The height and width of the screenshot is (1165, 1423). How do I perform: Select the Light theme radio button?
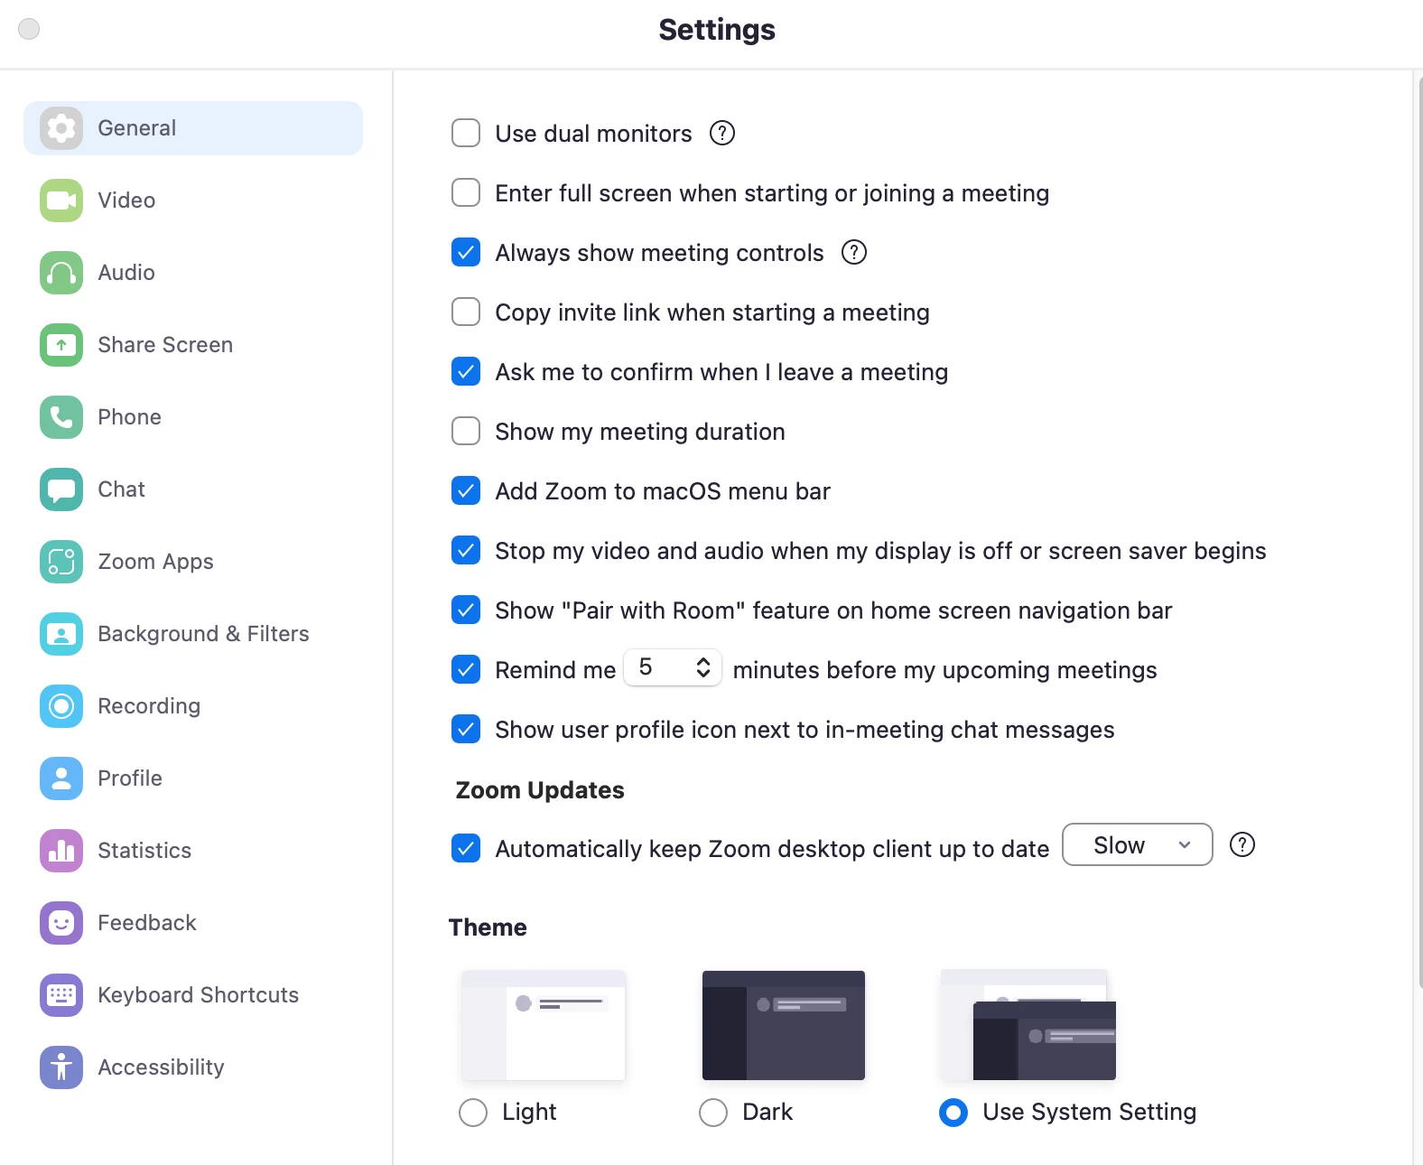coord(473,1113)
